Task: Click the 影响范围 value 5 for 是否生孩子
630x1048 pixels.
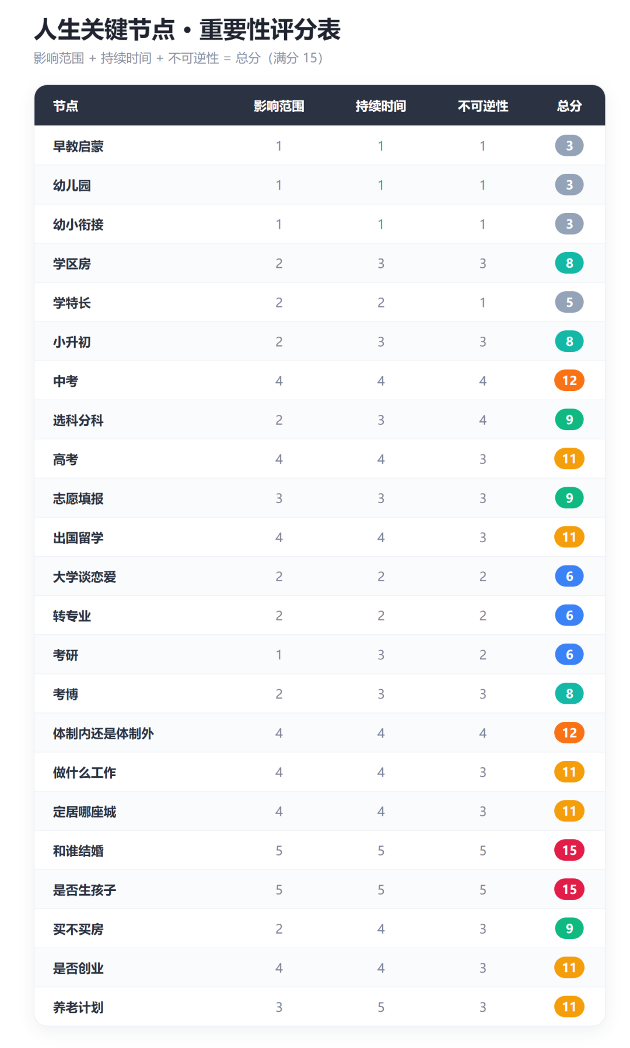Action: click(279, 889)
